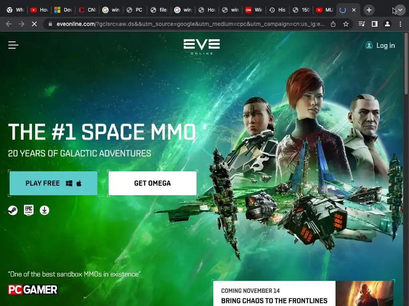
Task: Click the 'One of the best sandbox MMOs' quote
Action: pos(74,274)
